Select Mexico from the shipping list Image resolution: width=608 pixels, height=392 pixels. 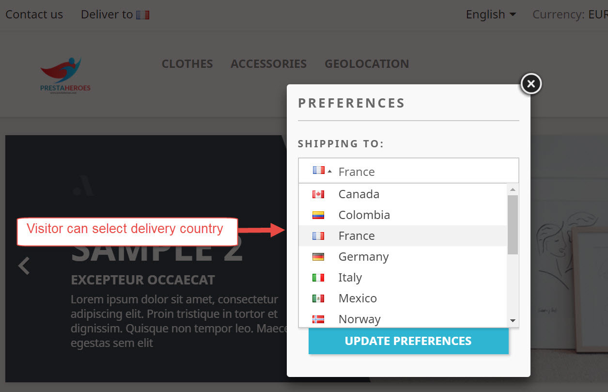tap(358, 298)
